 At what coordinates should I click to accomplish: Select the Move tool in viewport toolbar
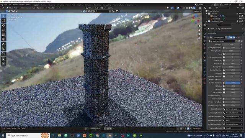coord(3,26)
